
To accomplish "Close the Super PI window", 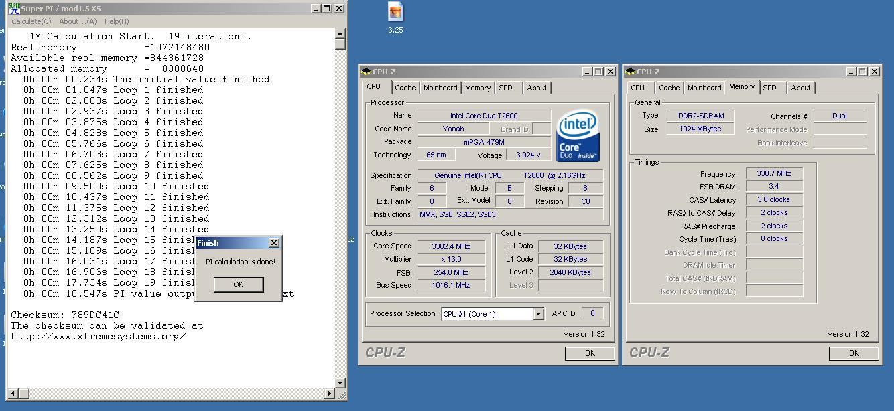I will click(x=339, y=9).
